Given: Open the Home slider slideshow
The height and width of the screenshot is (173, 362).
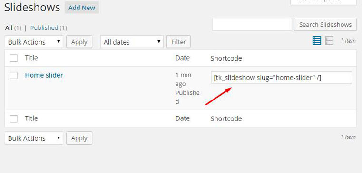Looking at the screenshot, I should click(44, 75).
